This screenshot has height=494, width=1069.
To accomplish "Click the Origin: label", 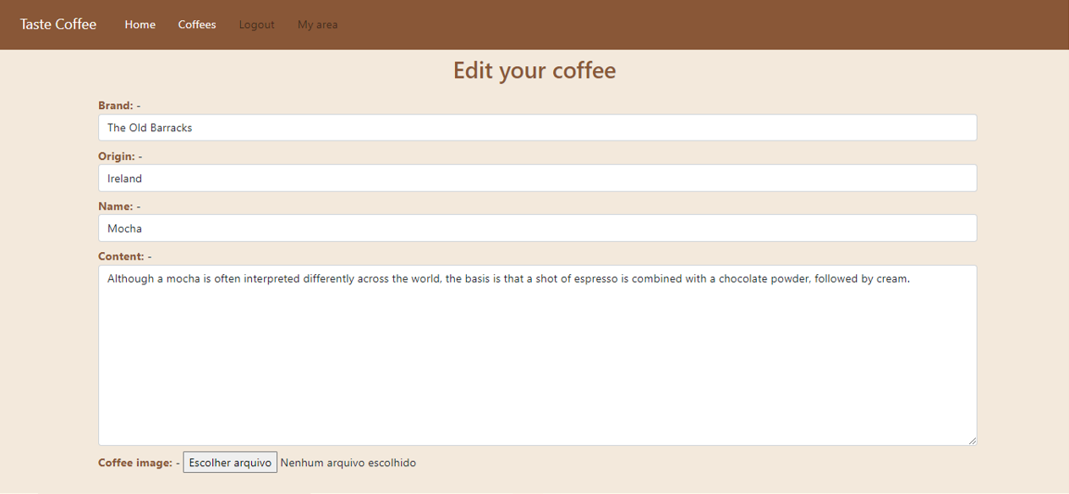I will (x=117, y=156).
